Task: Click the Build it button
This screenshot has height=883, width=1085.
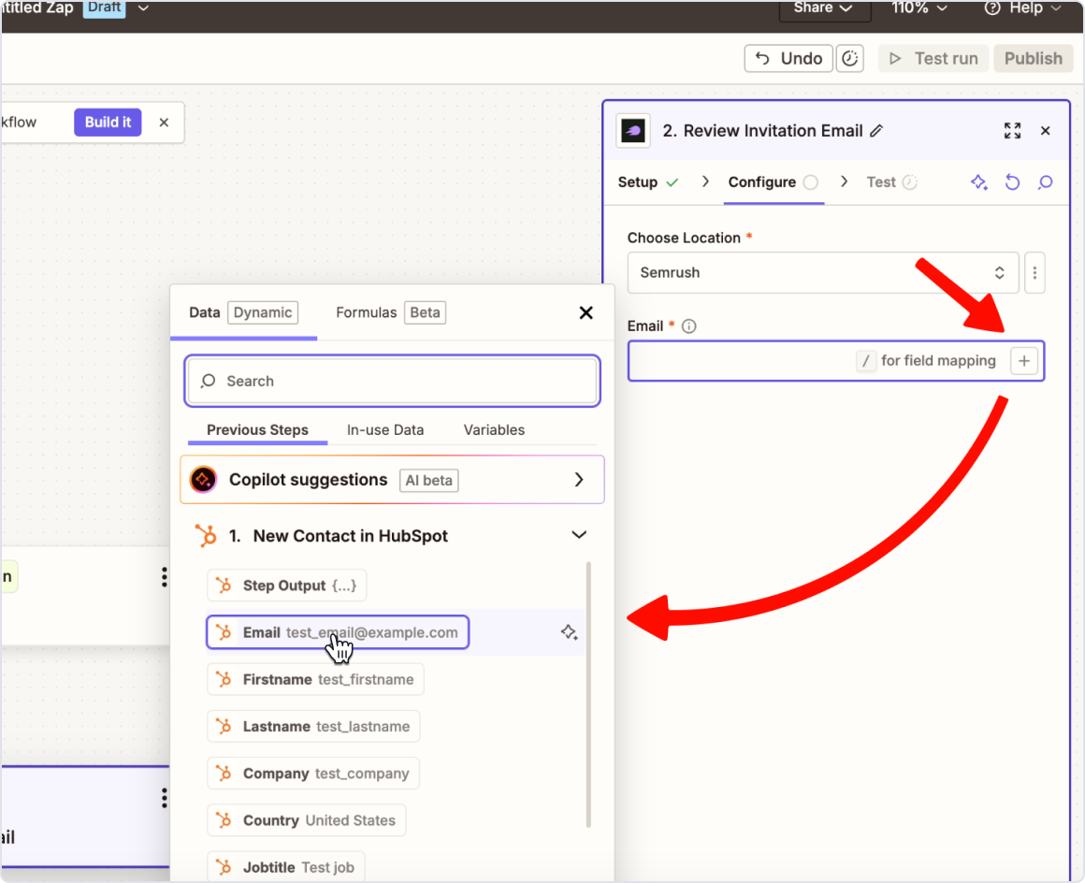Action: coord(108,123)
